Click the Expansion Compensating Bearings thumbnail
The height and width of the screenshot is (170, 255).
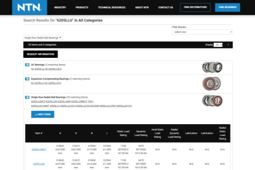tap(212, 83)
